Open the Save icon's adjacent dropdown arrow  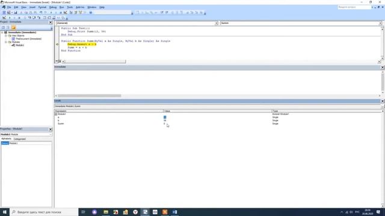point(12,13)
